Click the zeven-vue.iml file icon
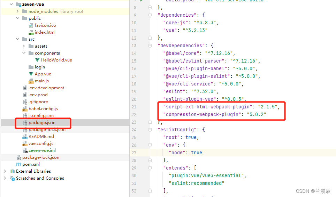The image size is (336, 197). 25,150
